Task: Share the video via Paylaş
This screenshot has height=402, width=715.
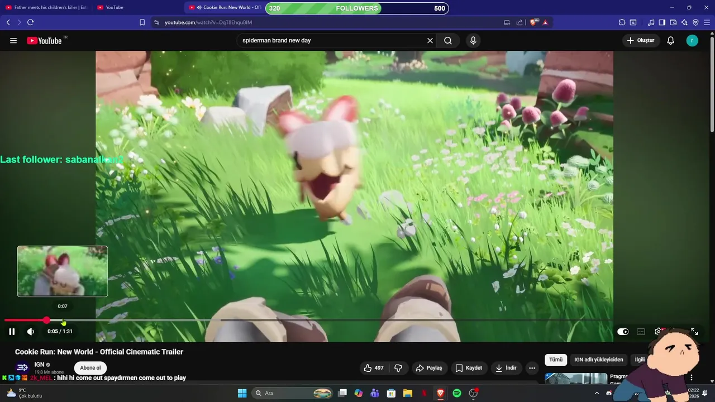Action: tap(429, 368)
